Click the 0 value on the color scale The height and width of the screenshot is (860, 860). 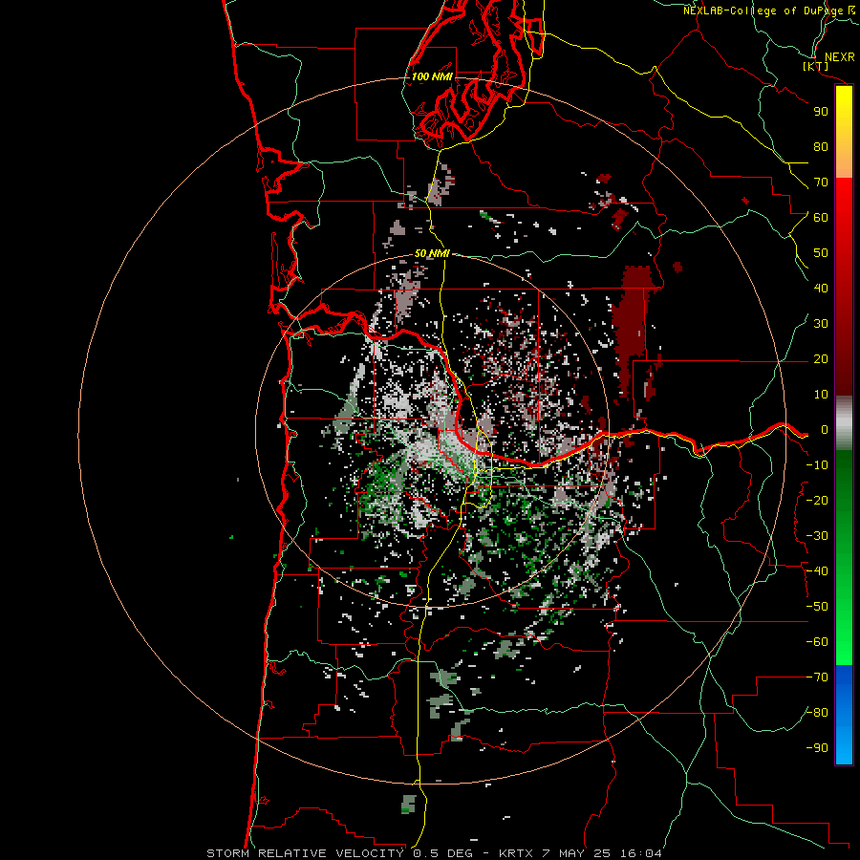click(824, 430)
